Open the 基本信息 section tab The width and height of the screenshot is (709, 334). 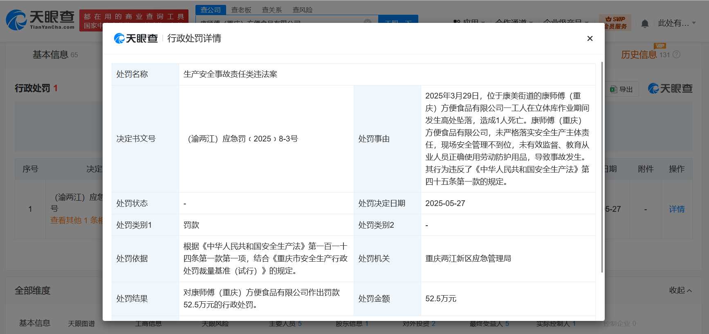pos(50,55)
